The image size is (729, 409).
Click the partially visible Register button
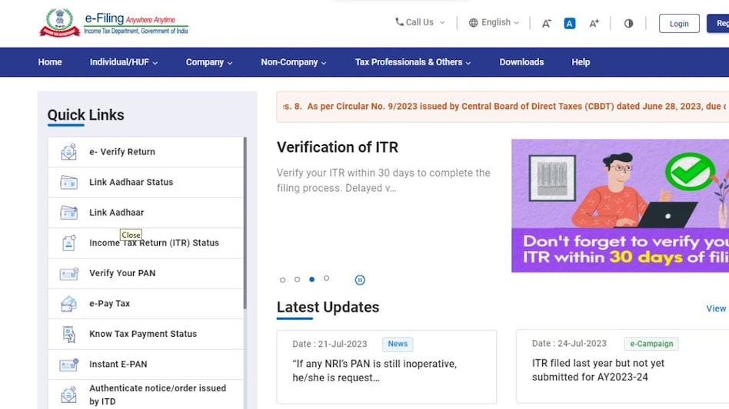[x=718, y=24]
